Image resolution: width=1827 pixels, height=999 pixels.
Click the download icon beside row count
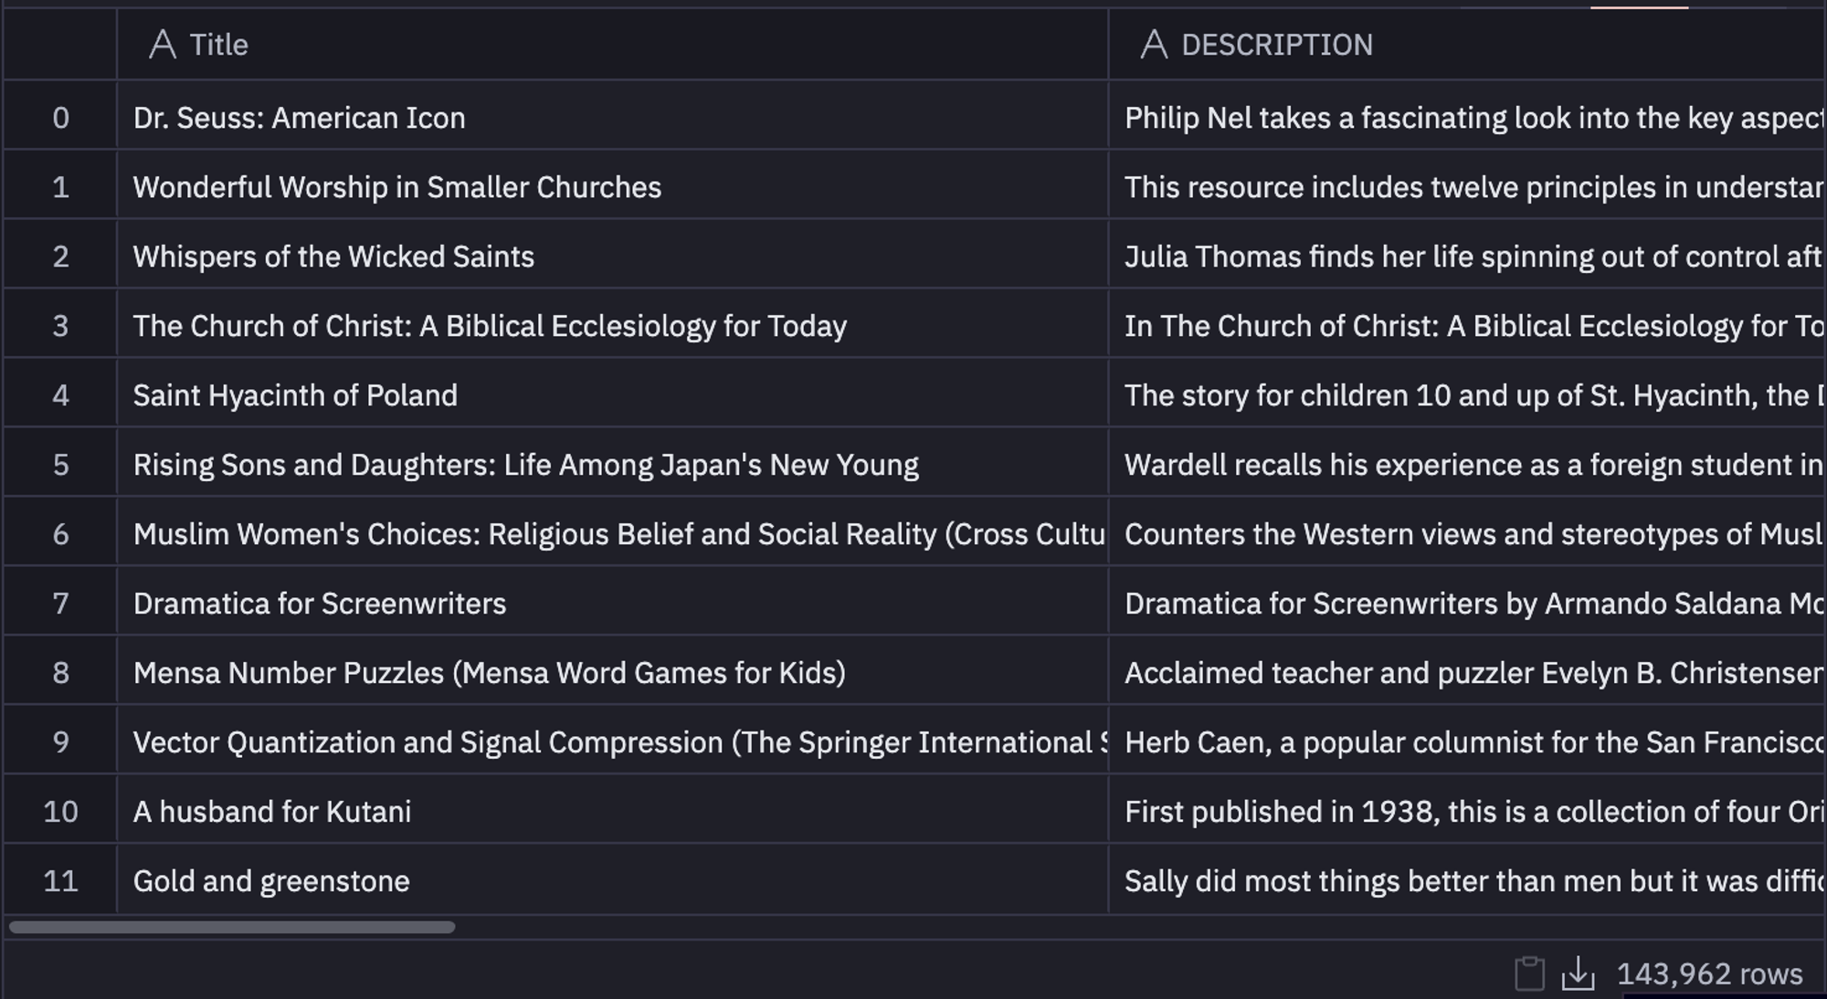click(x=1578, y=973)
